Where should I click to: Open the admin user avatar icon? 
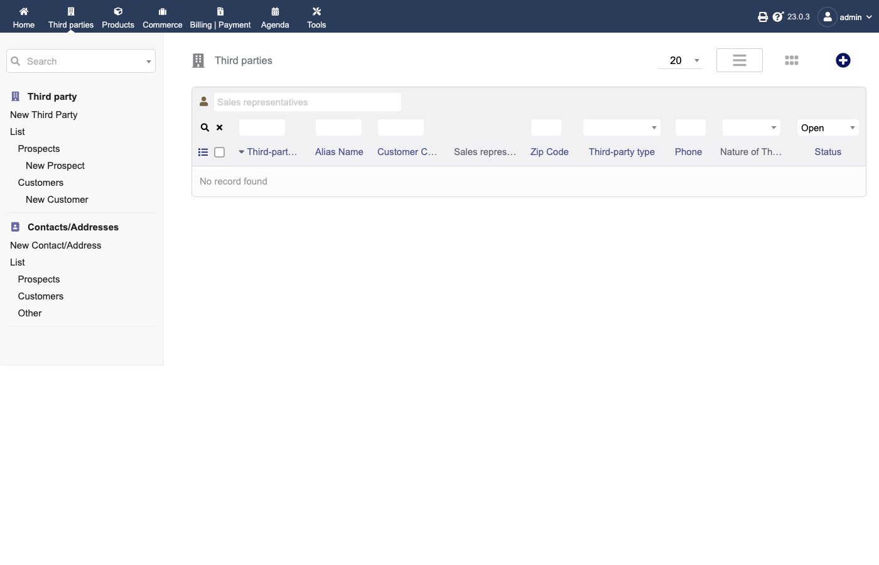tap(828, 17)
